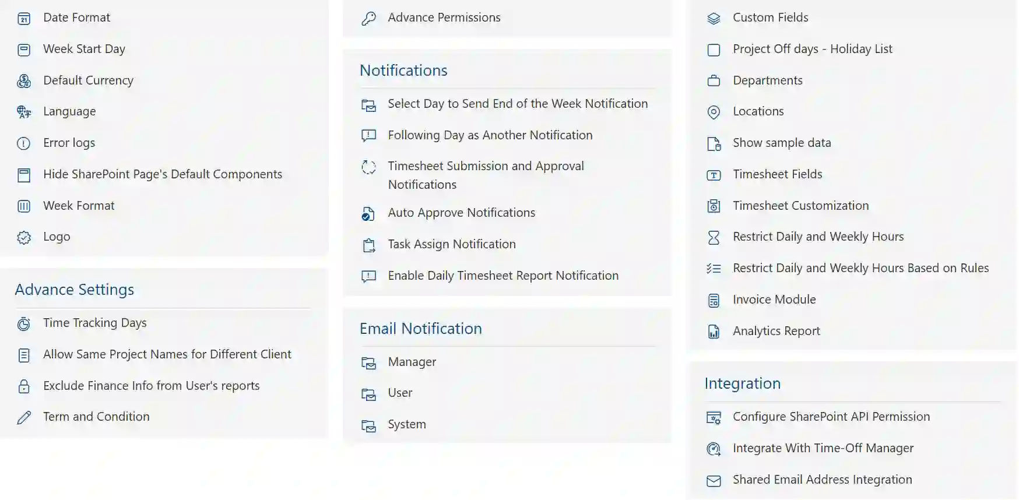Open Integrate With Time-Off Manager
1019x500 pixels.
(x=823, y=448)
